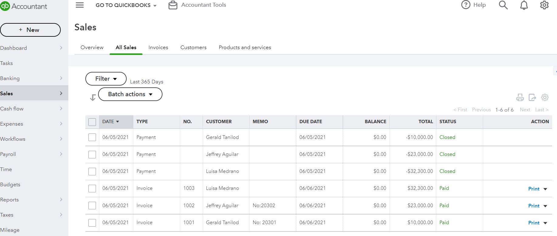Select checkbox for invoice 1003 row
Image resolution: width=557 pixels, height=236 pixels.
92,188
